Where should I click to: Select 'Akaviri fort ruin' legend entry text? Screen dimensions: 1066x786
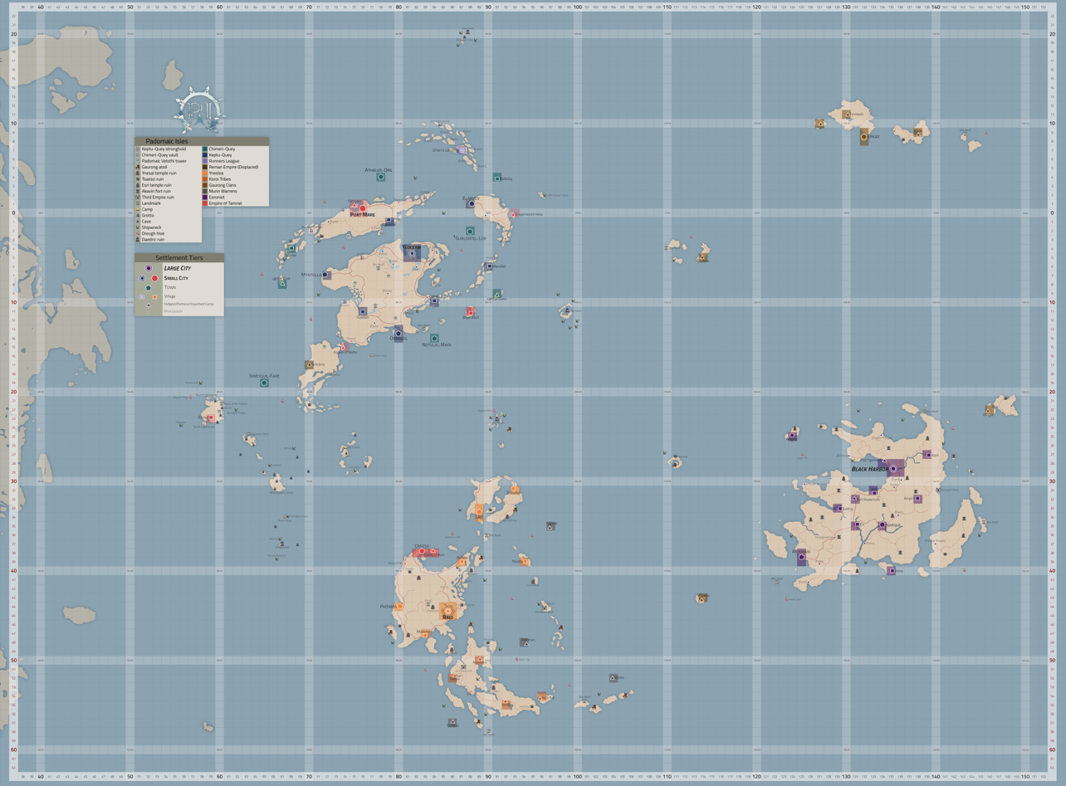point(157,191)
